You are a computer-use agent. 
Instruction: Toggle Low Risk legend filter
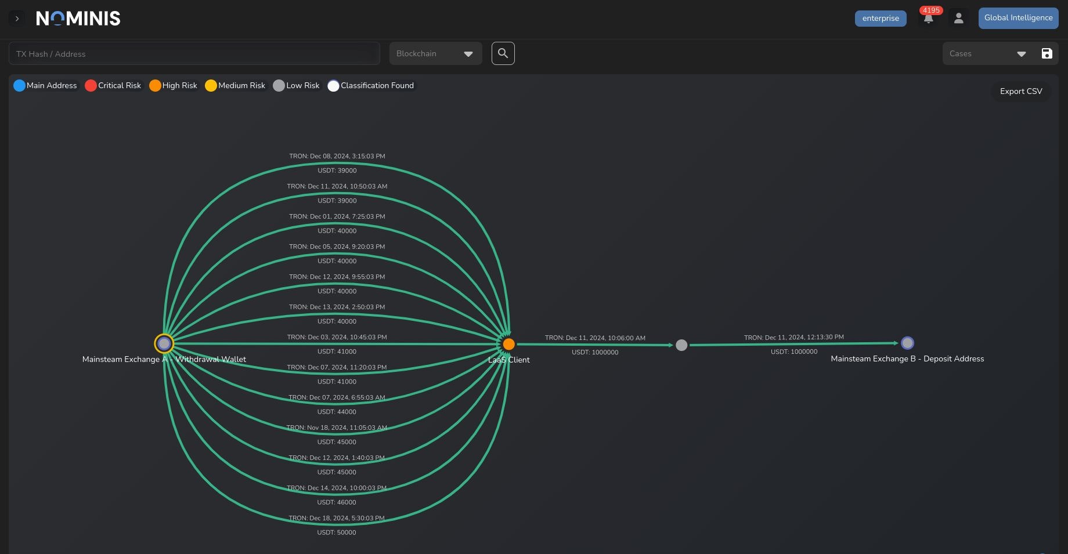click(297, 85)
